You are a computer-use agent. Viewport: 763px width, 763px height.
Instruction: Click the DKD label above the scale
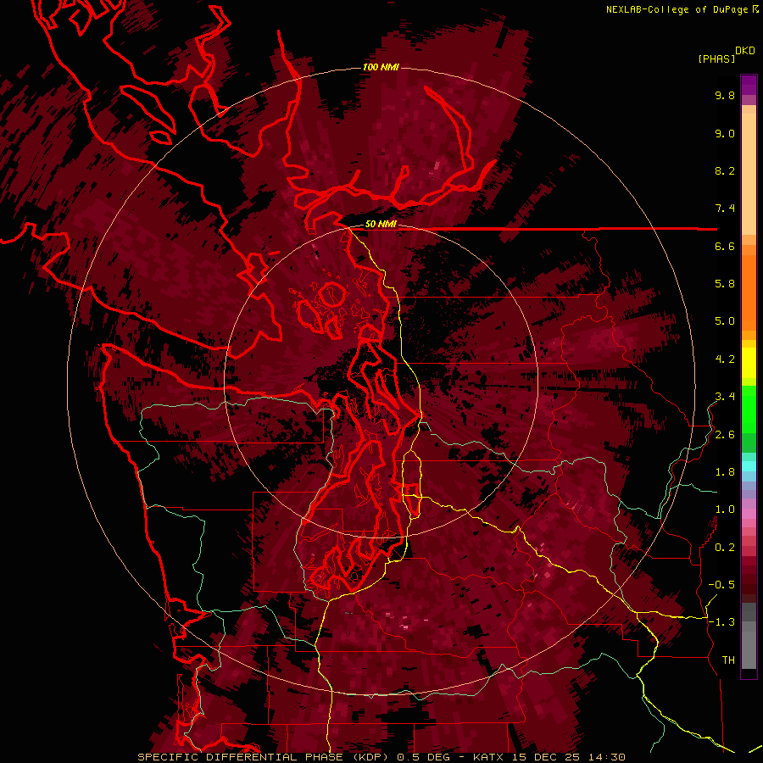pos(745,51)
